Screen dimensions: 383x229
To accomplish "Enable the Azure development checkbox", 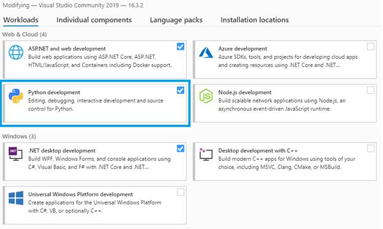I will click(x=371, y=47).
